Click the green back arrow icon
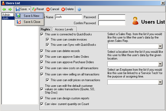 (x=4, y=9)
